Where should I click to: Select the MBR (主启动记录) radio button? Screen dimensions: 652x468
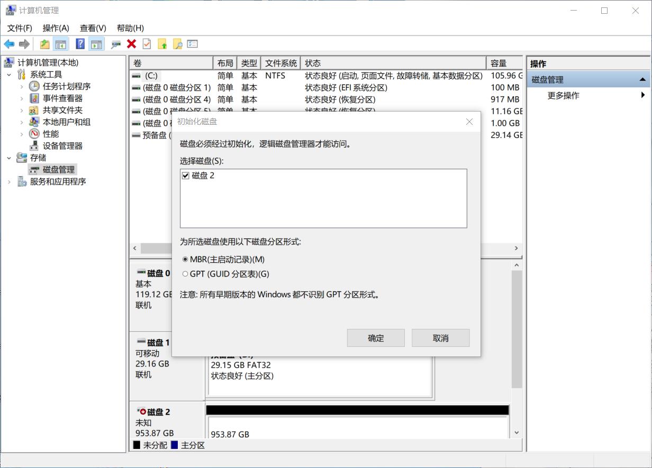point(186,260)
